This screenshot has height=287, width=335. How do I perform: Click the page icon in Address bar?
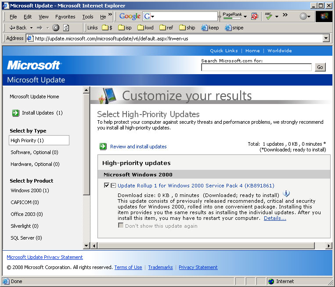pos(30,39)
